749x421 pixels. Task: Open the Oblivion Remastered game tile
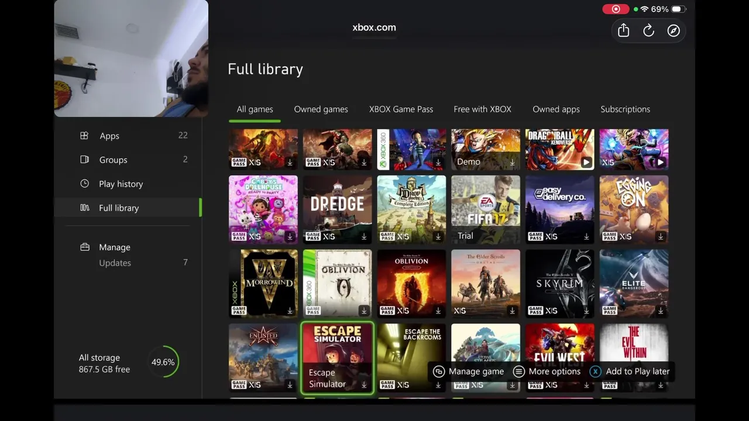[x=411, y=284]
